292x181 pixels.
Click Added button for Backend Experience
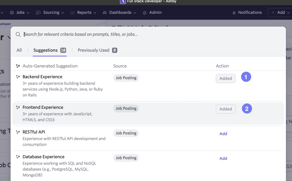[x=226, y=78]
